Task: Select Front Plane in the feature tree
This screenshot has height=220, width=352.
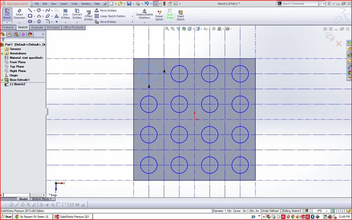Action: coord(18,62)
